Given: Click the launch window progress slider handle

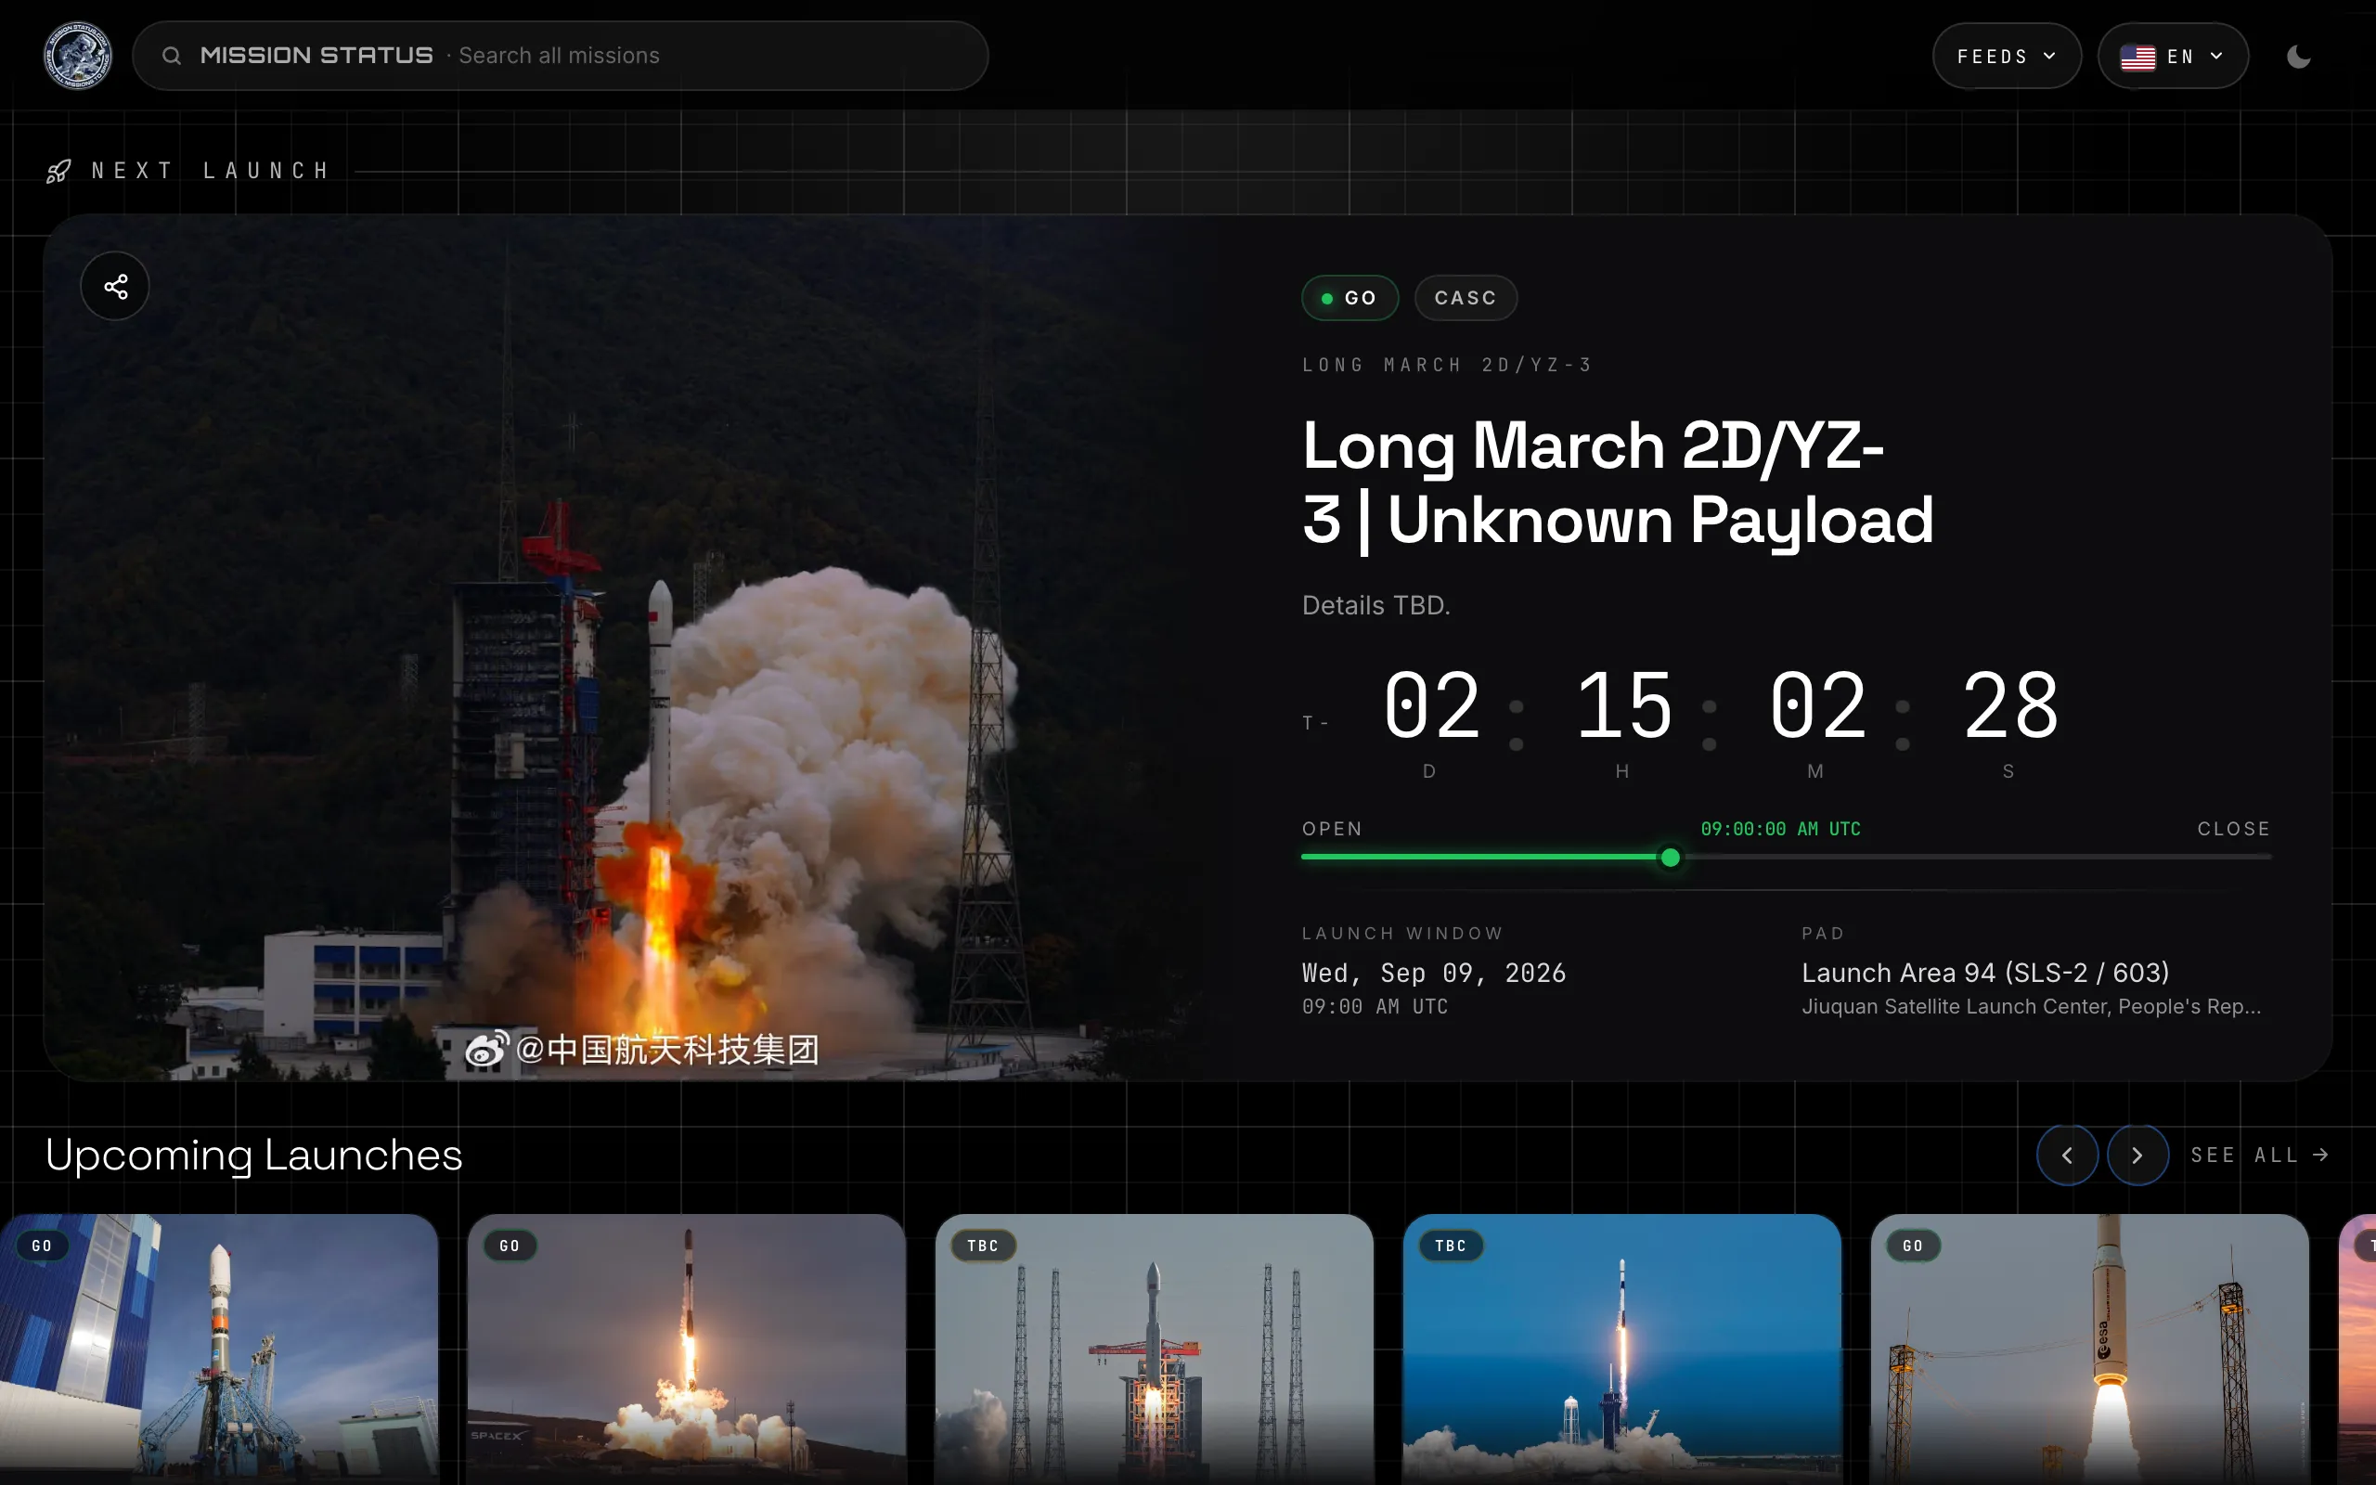Looking at the screenshot, I should (1670, 858).
